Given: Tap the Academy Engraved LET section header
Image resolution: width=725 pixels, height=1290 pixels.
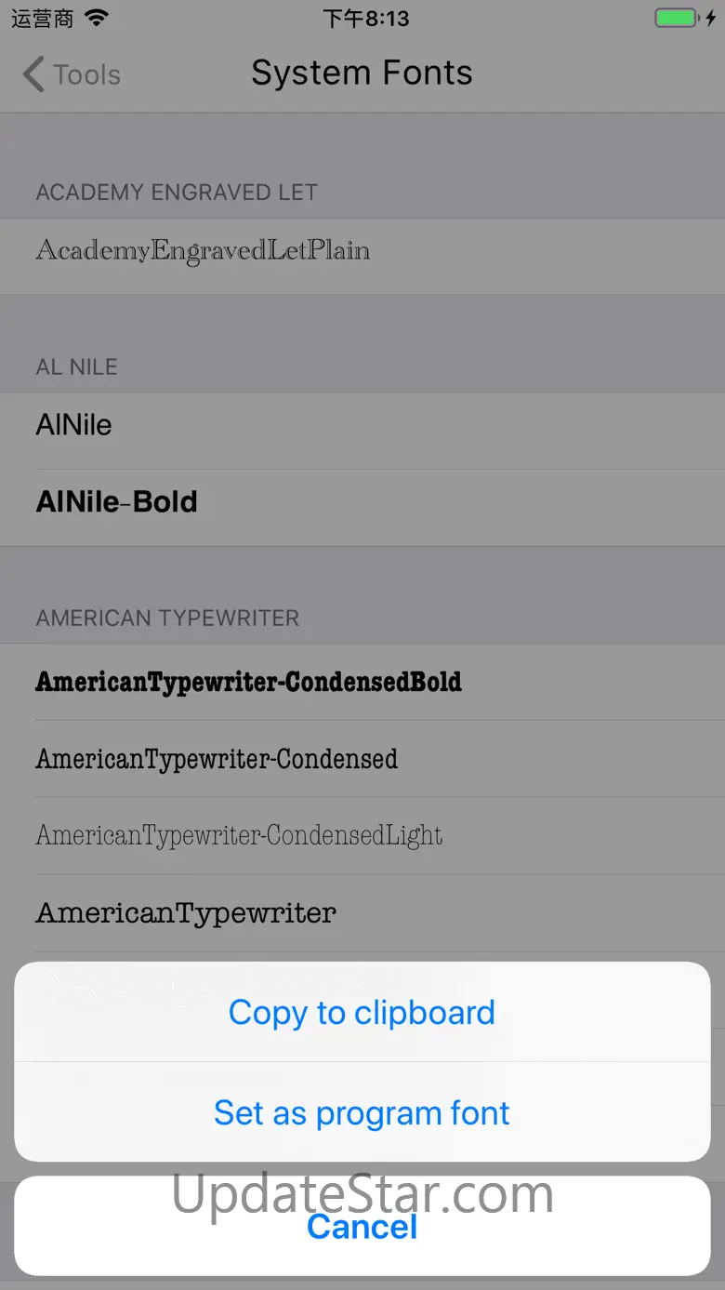Looking at the screenshot, I should pyautogui.click(x=177, y=193).
